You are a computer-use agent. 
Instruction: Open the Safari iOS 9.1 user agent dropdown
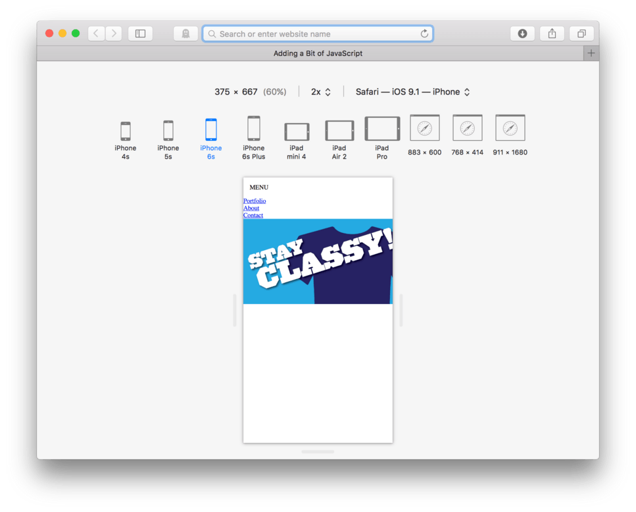click(412, 92)
